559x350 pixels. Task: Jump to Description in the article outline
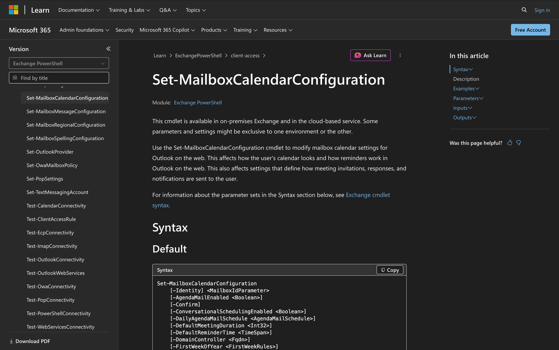pos(466,79)
